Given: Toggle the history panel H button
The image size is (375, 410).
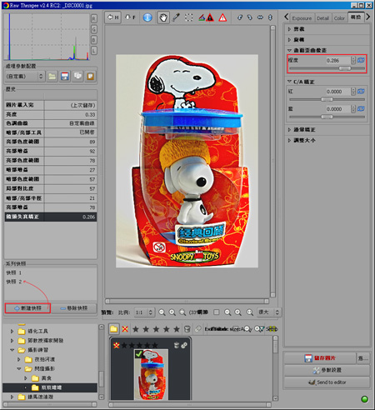Looking at the screenshot, I should coord(113,17).
